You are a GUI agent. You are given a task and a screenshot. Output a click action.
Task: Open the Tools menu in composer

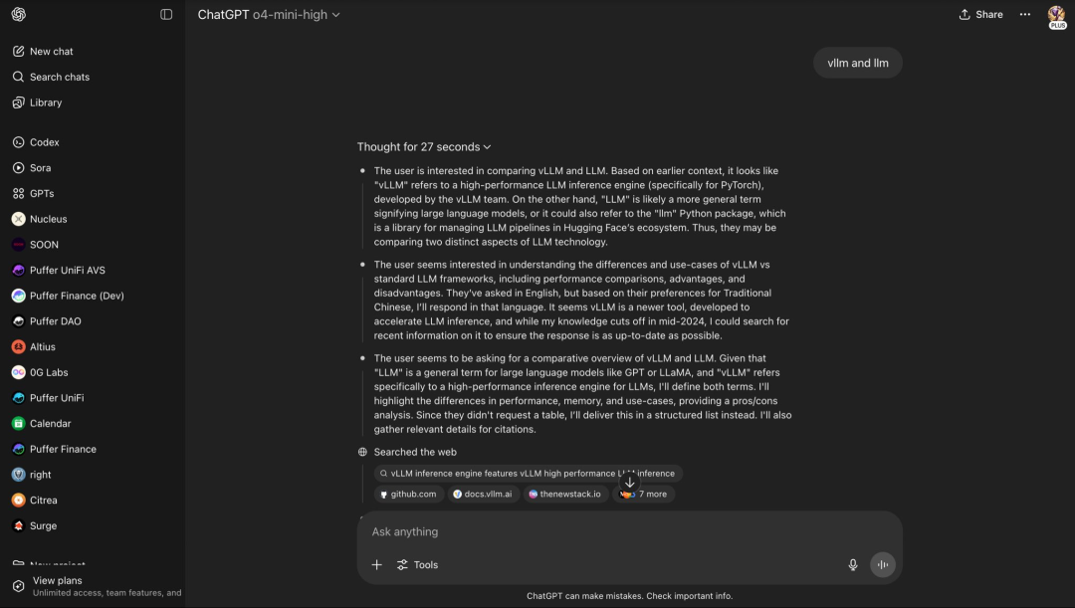click(417, 565)
